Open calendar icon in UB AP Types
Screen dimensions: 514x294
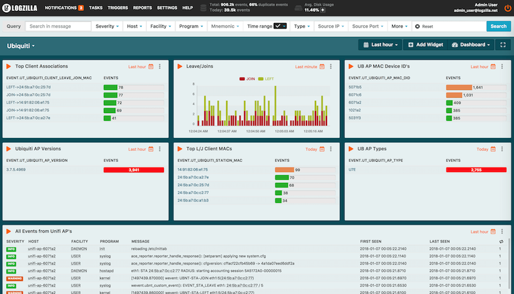click(x=493, y=149)
